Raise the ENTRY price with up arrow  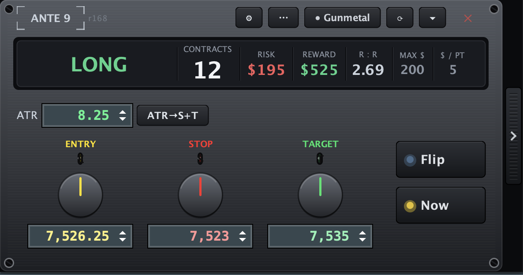(x=123, y=233)
